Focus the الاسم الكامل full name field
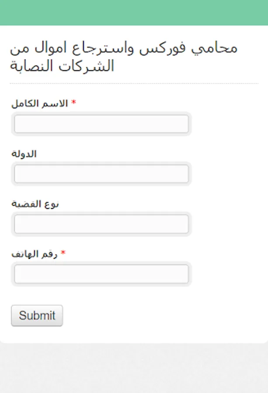The image size is (268, 393). [x=101, y=124]
